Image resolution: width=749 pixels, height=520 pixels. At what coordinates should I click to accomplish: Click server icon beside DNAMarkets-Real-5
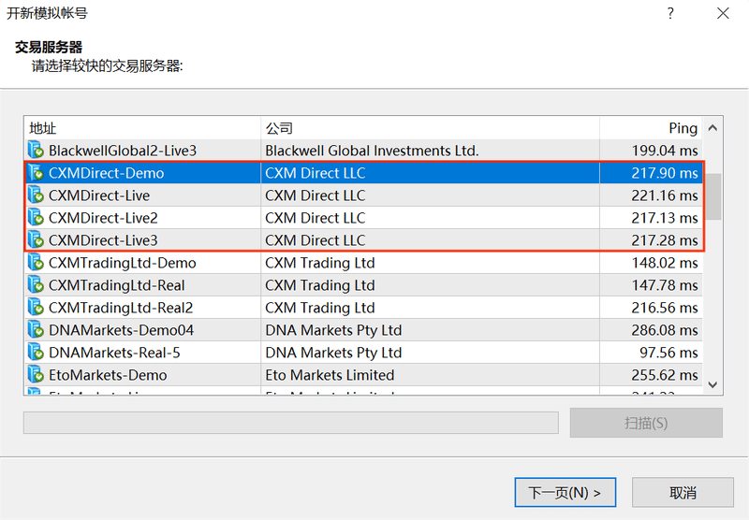click(36, 352)
